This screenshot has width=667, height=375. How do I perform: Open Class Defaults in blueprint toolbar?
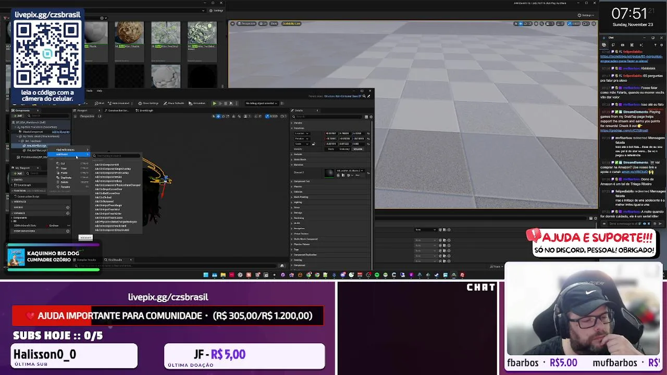coord(174,103)
